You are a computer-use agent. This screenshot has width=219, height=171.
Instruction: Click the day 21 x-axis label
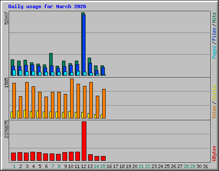click(x=141, y=166)
